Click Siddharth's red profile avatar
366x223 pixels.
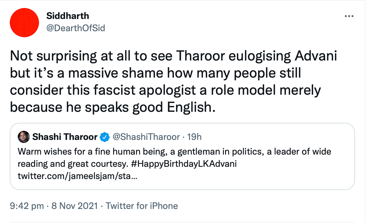pos(24,23)
